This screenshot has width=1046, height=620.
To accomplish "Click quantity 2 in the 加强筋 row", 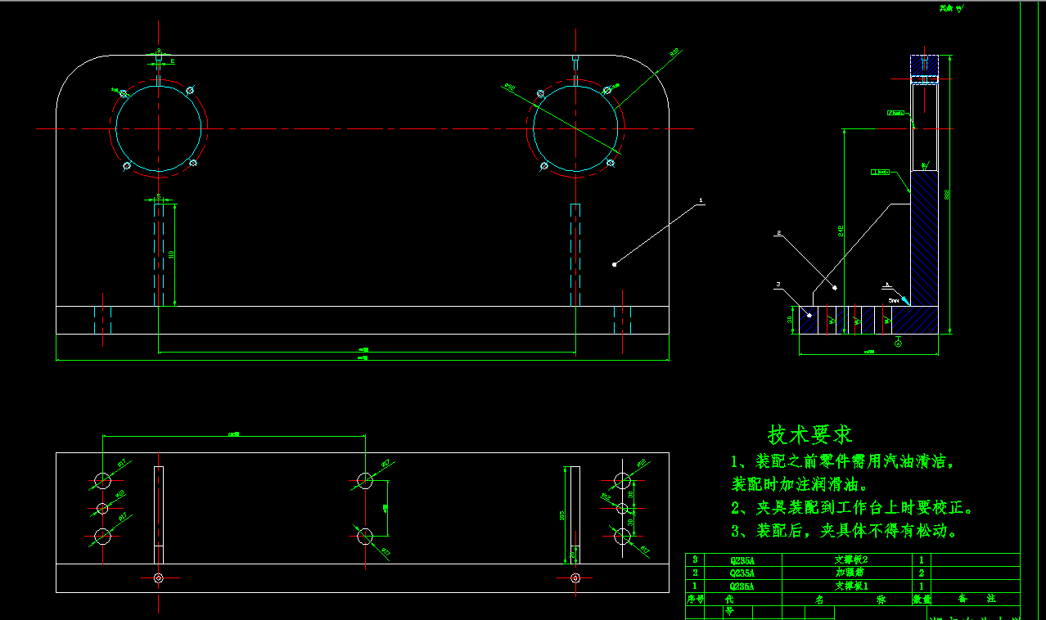I will coord(922,573).
